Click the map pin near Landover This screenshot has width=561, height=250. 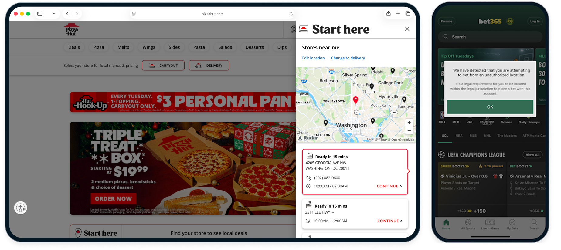404,99
